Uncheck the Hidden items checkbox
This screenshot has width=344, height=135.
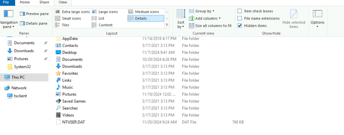point(240,26)
